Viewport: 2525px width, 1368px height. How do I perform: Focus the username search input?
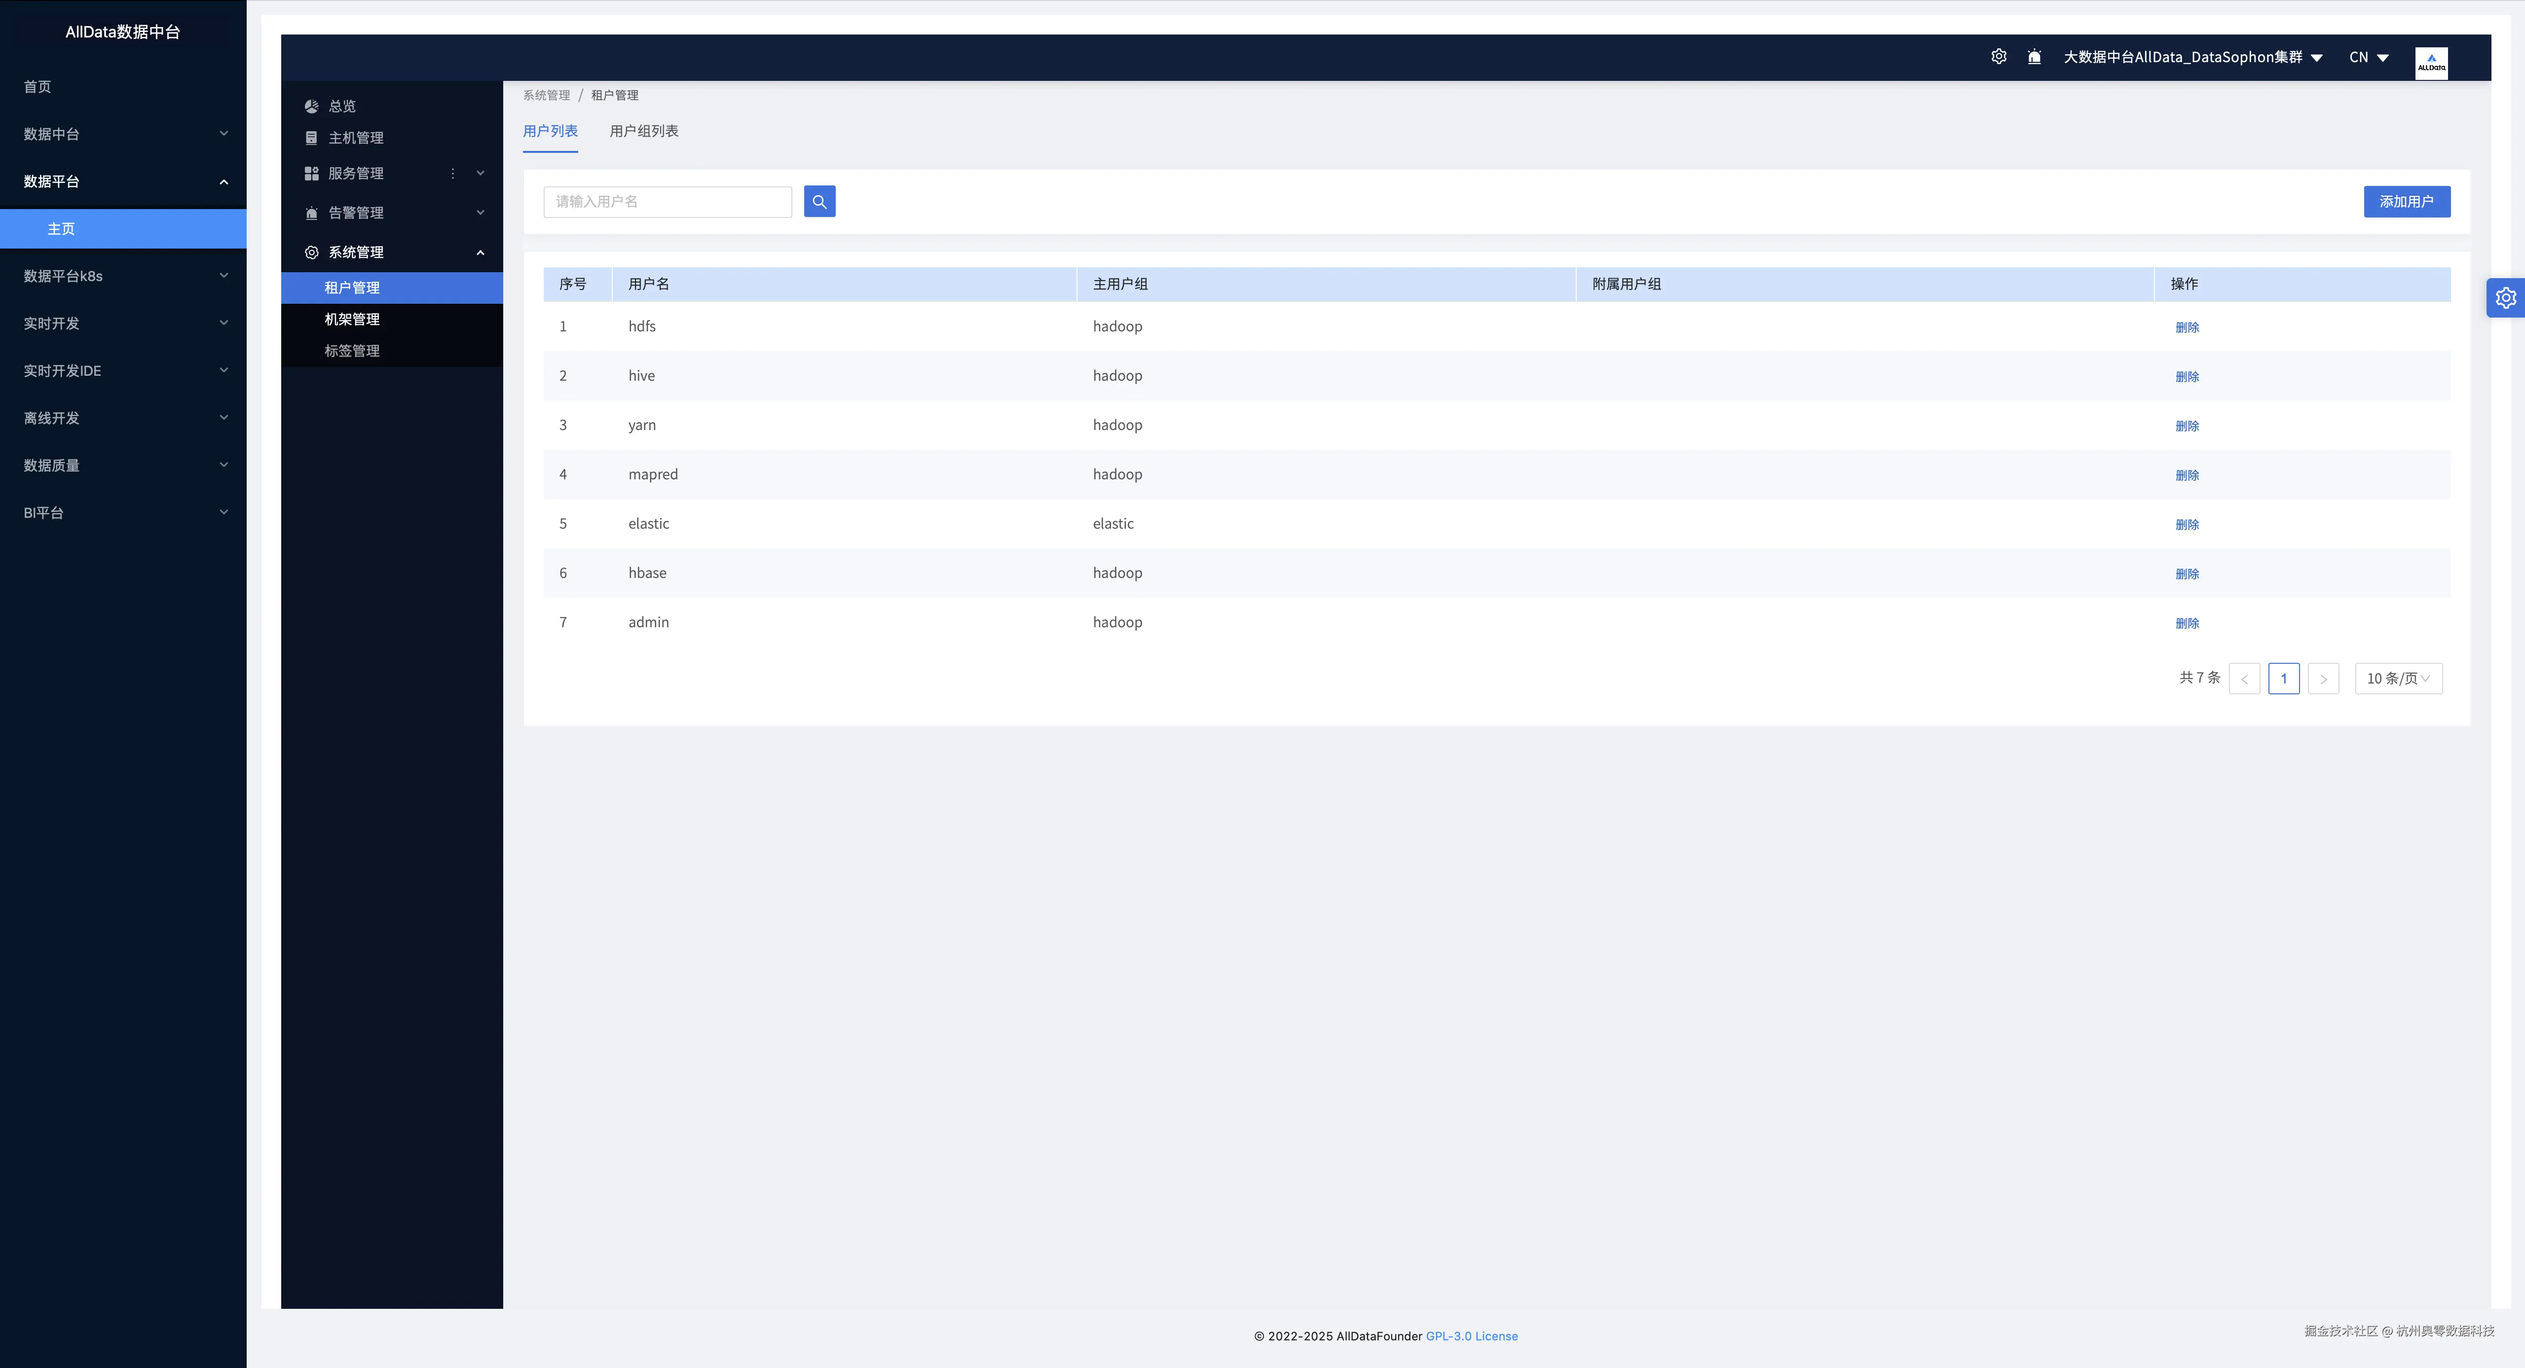668,202
